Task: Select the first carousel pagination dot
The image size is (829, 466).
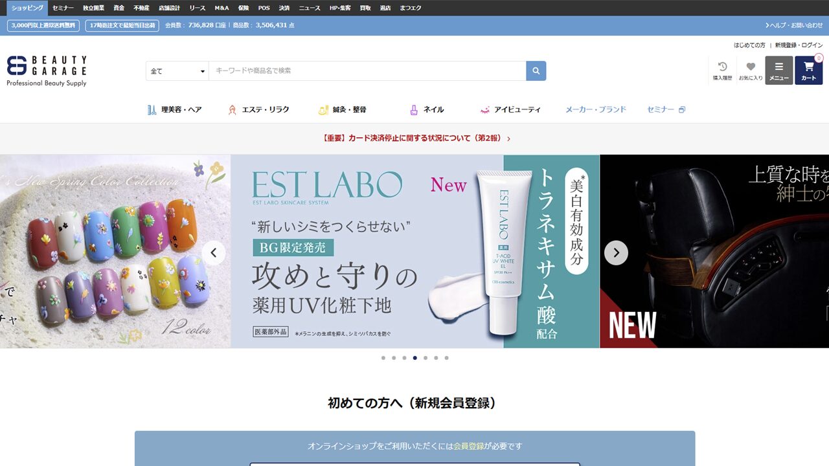Action: coord(383,358)
